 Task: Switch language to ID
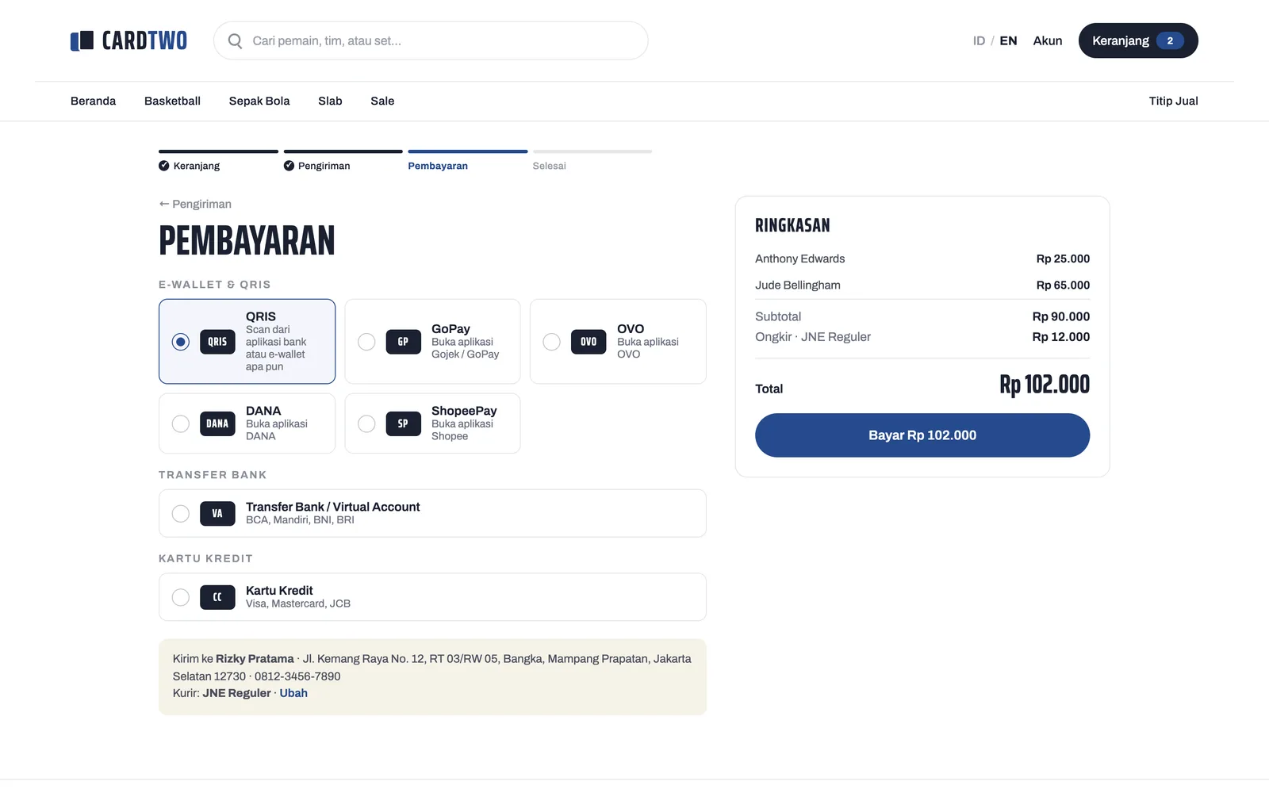click(x=979, y=40)
